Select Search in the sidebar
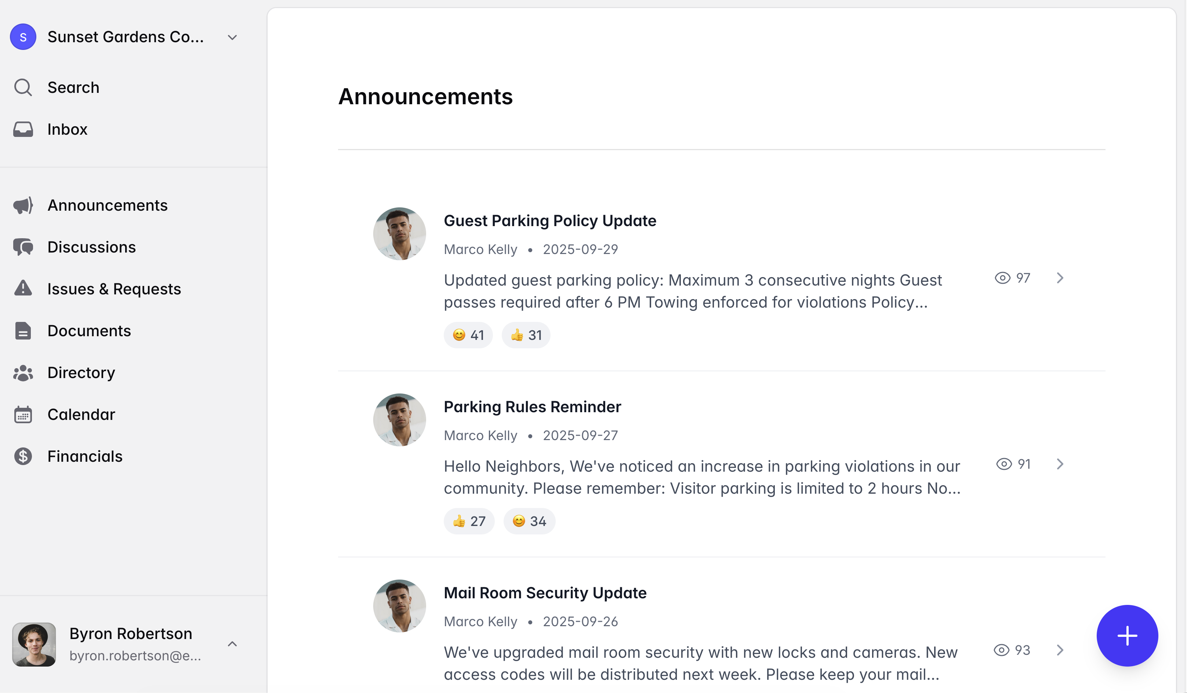The height and width of the screenshot is (693, 1187). tap(73, 88)
